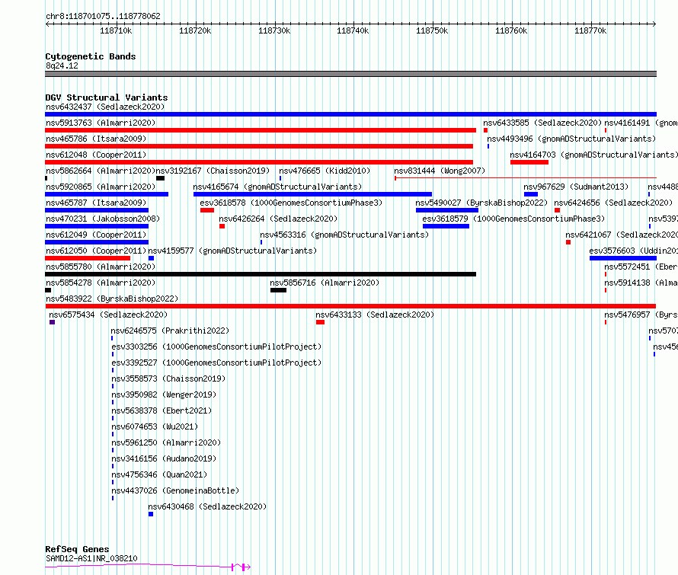Viewport: 678px width, 575px height.
Task: Click nsv831444 (Wong2007) label
Action: click(440, 171)
